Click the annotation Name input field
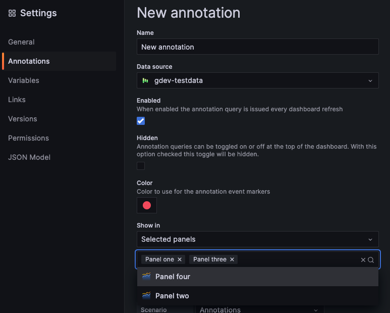 pos(257,47)
